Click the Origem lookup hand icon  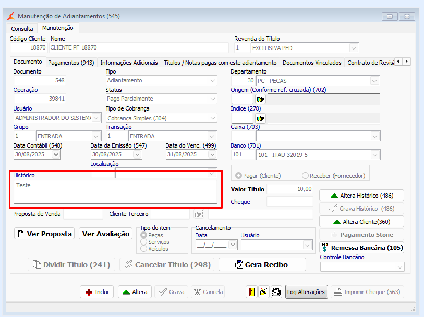pos(260,100)
